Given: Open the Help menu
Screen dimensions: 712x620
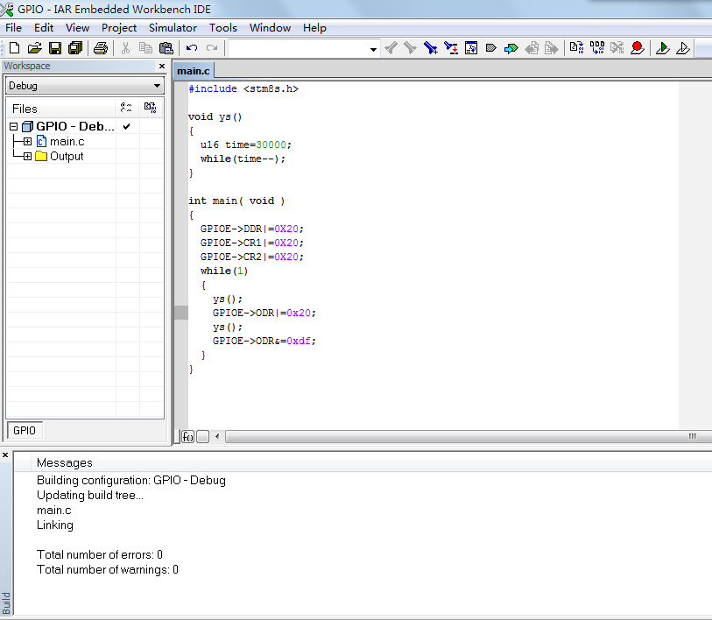Looking at the screenshot, I should point(314,28).
